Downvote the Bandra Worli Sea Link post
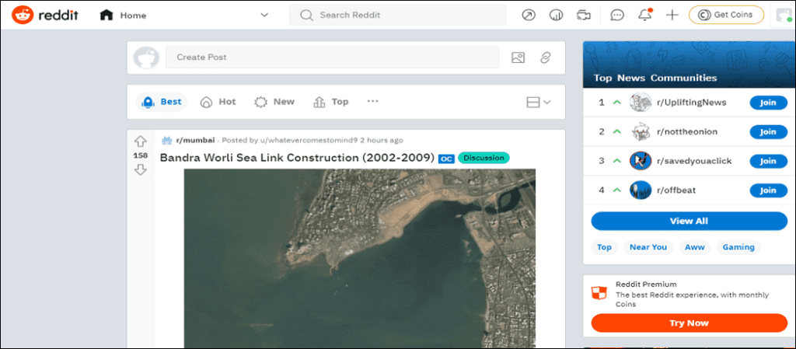This screenshot has width=796, height=349. [141, 169]
